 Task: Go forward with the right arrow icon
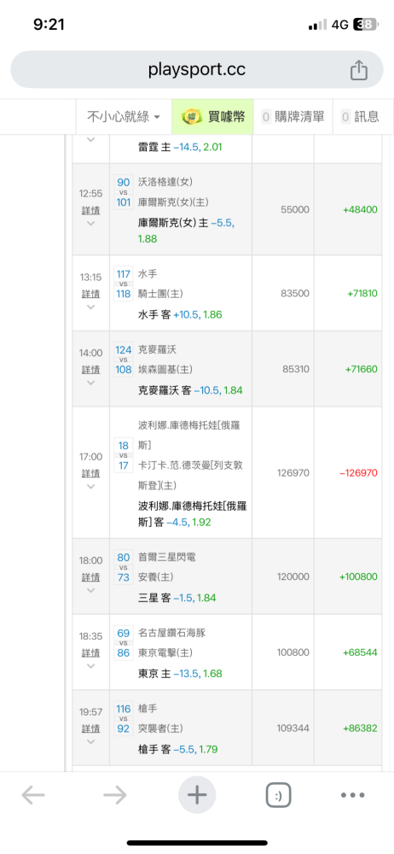click(115, 796)
